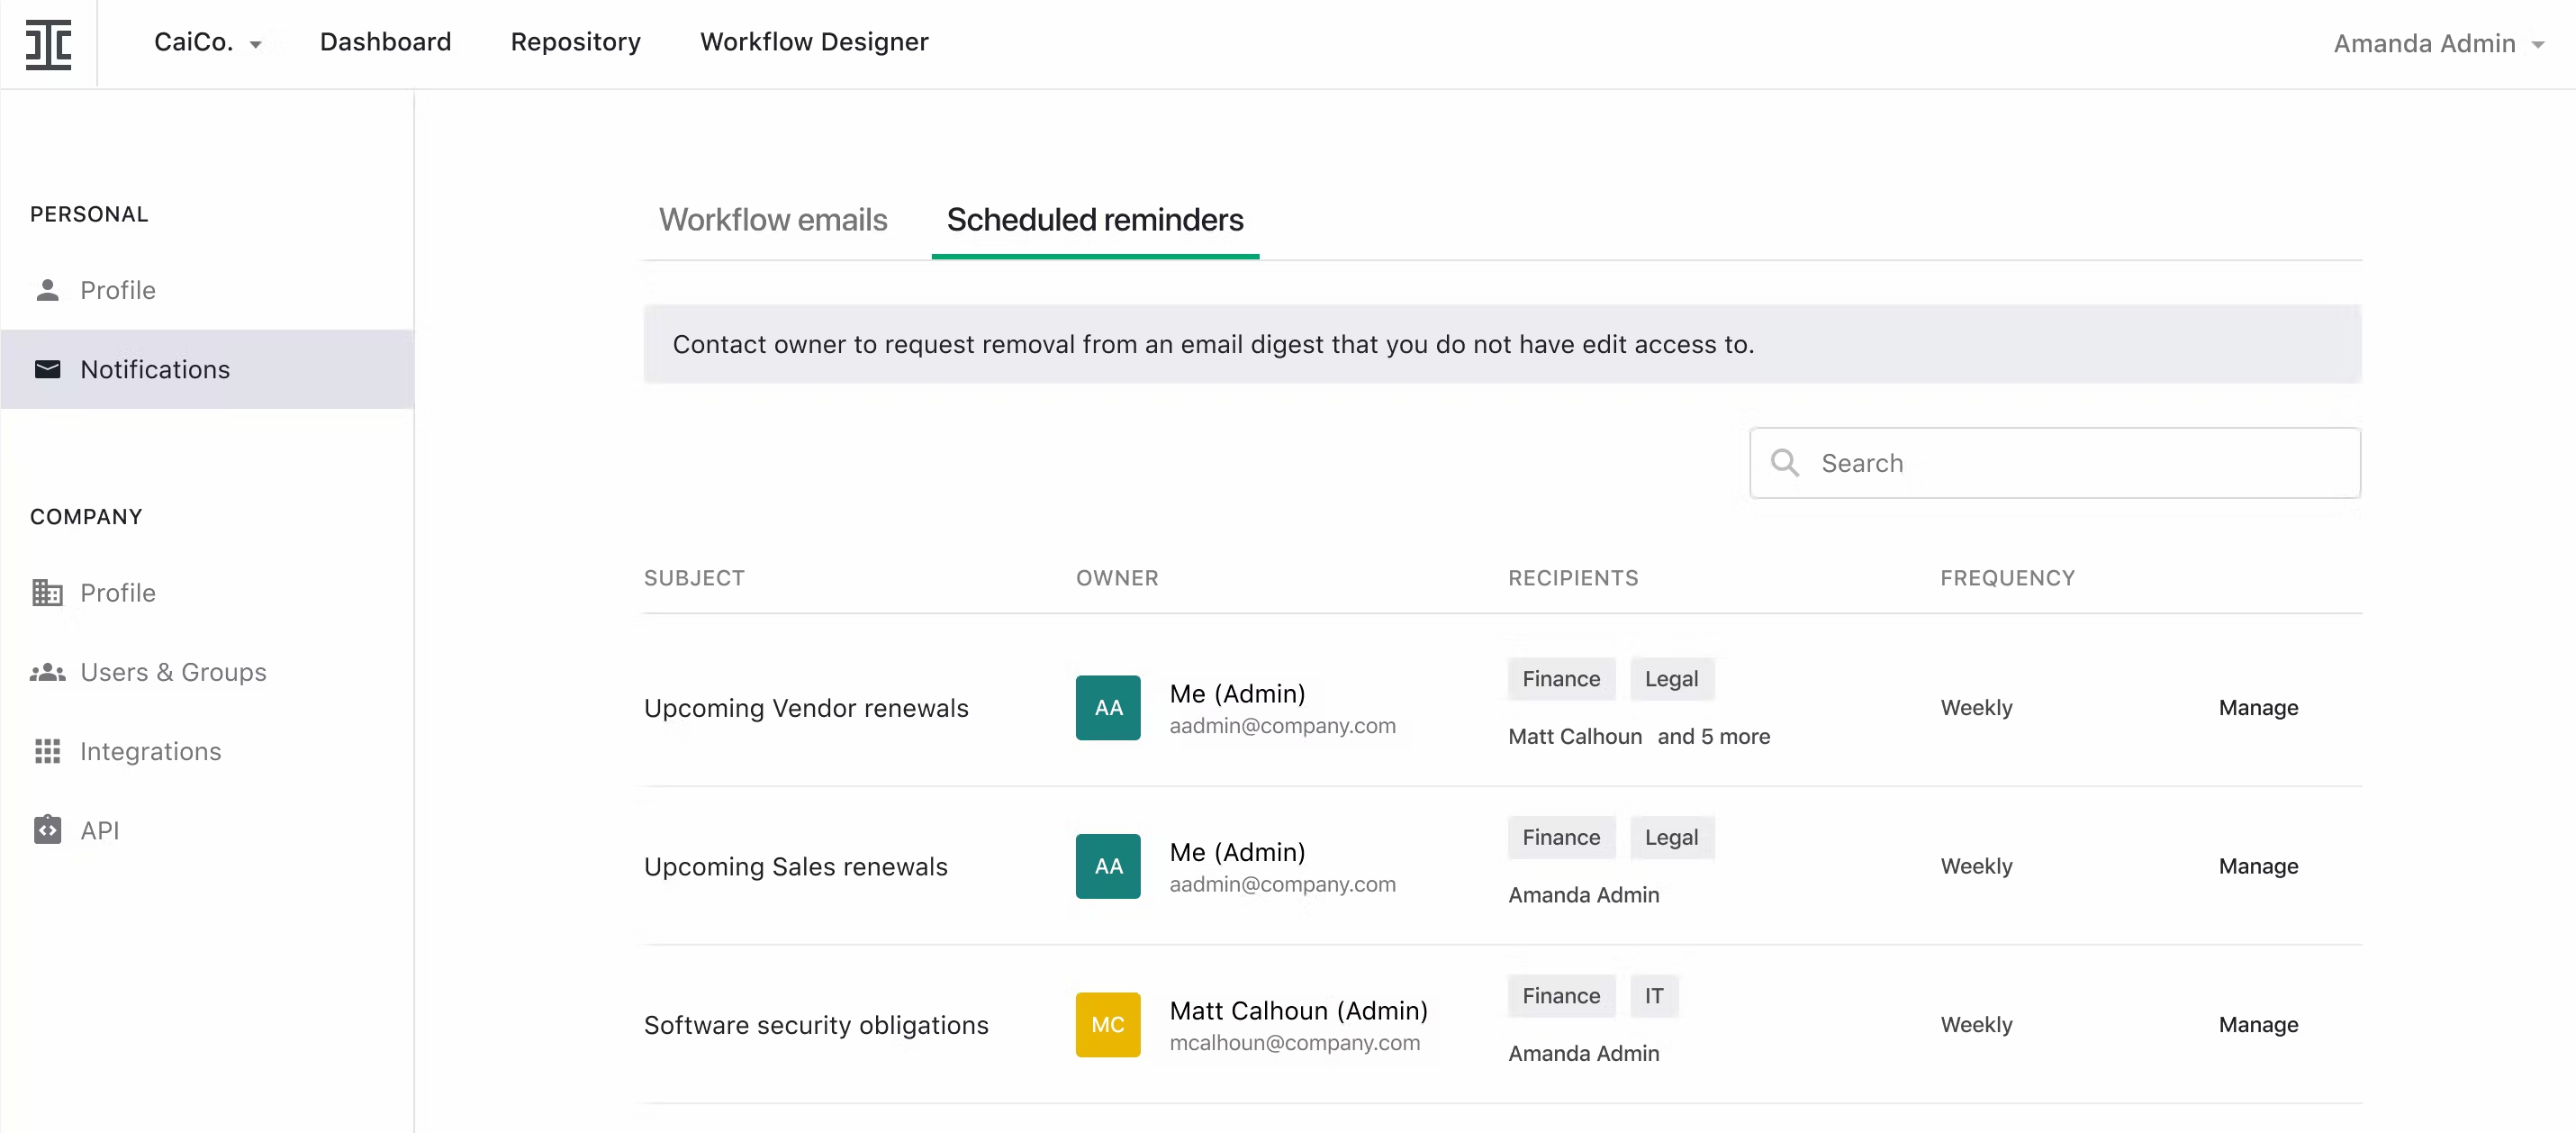
Task: Click the IT tag on Software security obligations
Action: tap(1654, 996)
